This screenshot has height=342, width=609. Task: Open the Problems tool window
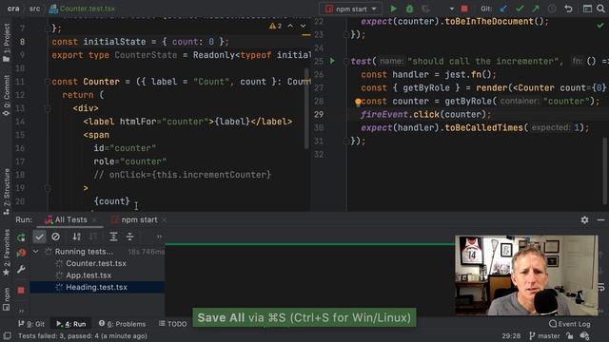click(123, 324)
